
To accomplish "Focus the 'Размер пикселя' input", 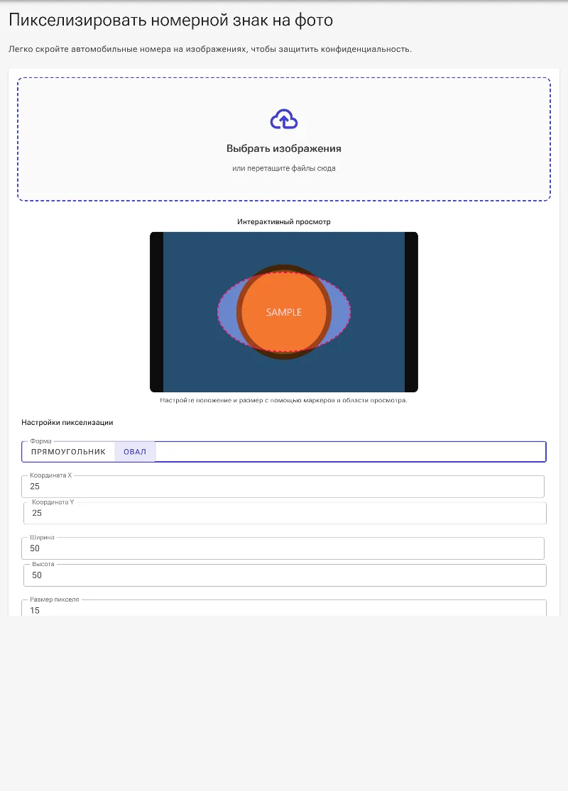I will tap(284, 608).
